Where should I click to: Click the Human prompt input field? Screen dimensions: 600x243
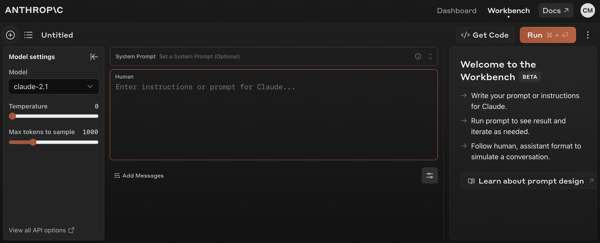[x=274, y=115]
